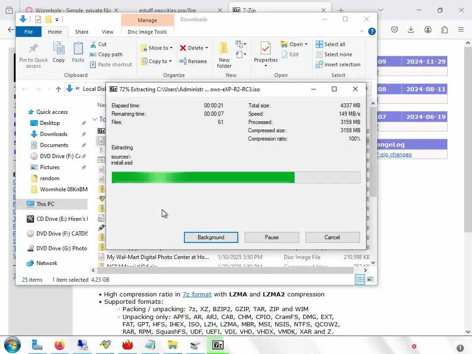
Task: Cancel the 7-Zip extraction
Action: click(x=332, y=237)
